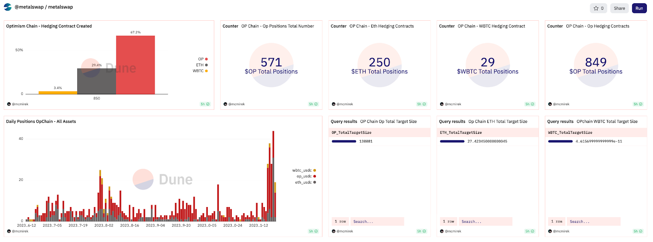Viewport: 653px width, 242px height.
Task: Click the 29 $WBTC Total Positions counter
Action: 488,65
